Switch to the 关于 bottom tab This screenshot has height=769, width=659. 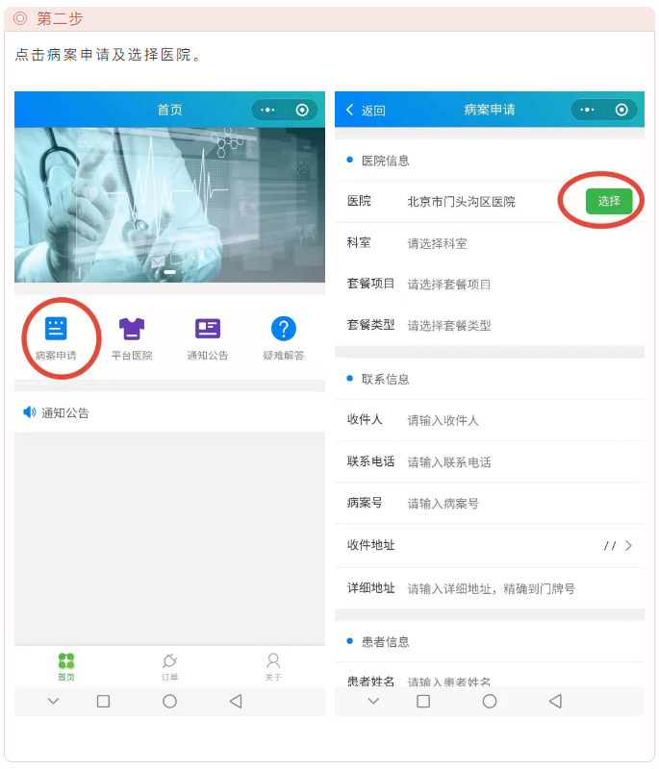(x=273, y=666)
